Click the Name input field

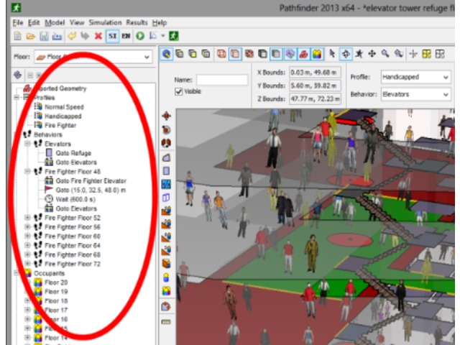click(x=222, y=80)
